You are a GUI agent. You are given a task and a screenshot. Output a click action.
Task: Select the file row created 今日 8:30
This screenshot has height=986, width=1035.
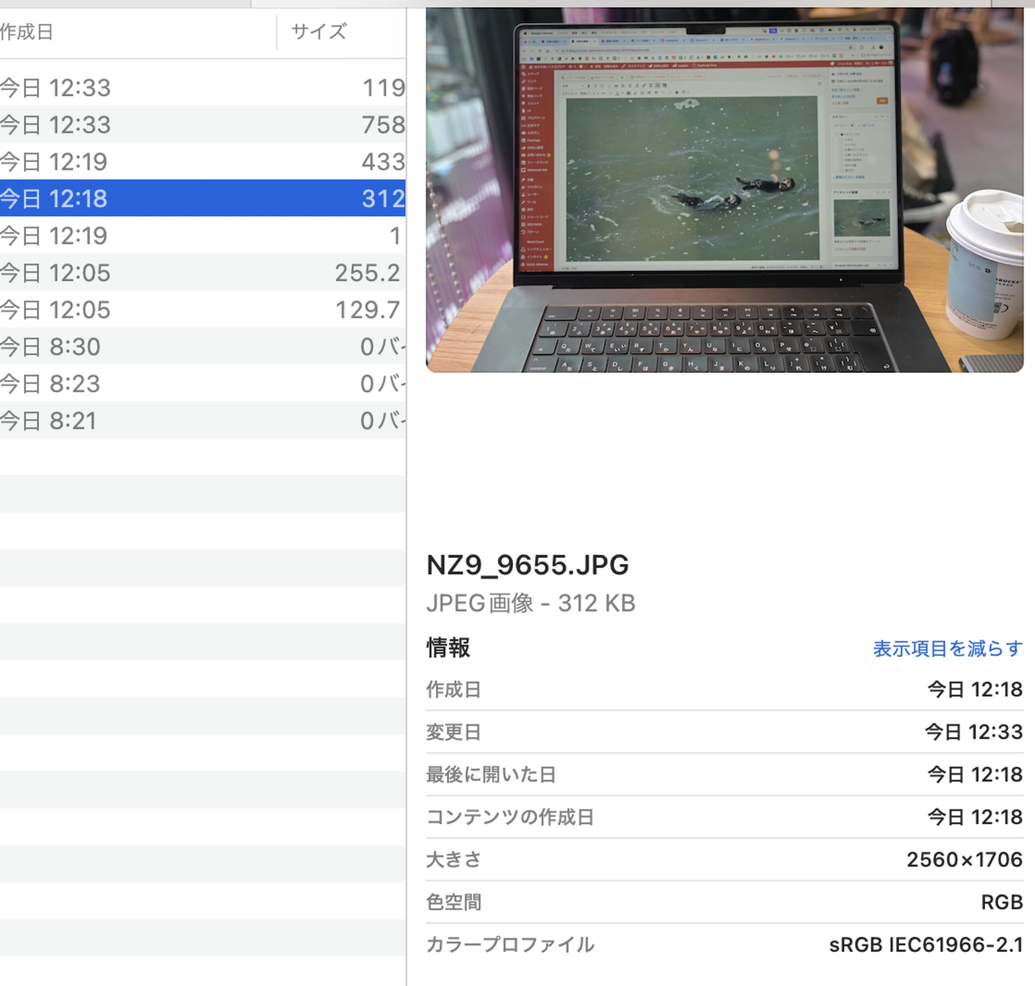pos(203,347)
